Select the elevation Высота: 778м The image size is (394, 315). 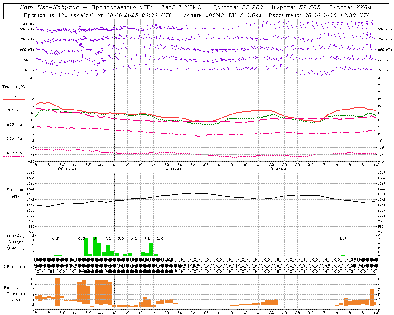click(x=350, y=7)
